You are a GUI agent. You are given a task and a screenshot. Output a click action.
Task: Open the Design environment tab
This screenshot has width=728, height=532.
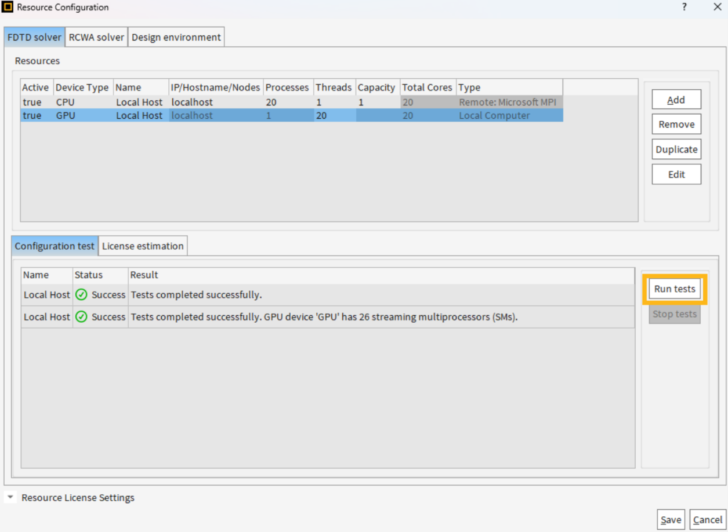(x=176, y=37)
